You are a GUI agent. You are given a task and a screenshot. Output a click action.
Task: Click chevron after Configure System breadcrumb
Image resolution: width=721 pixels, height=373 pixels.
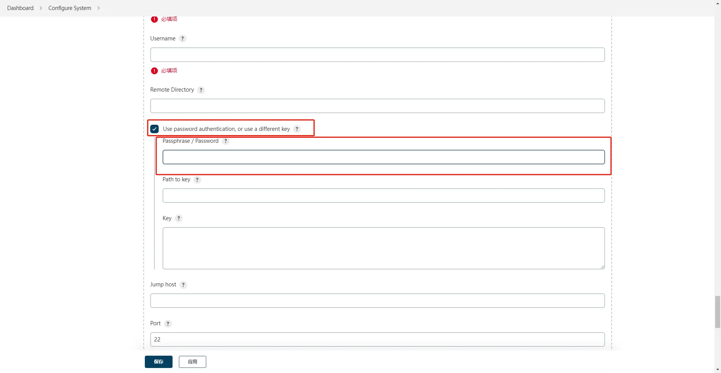coord(99,8)
